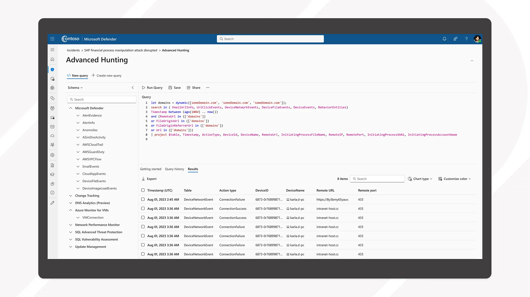Toggle the select-all checkbox in results header
Image resolution: width=530 pixels, height=297 pixels.
(x=143, y=190)
